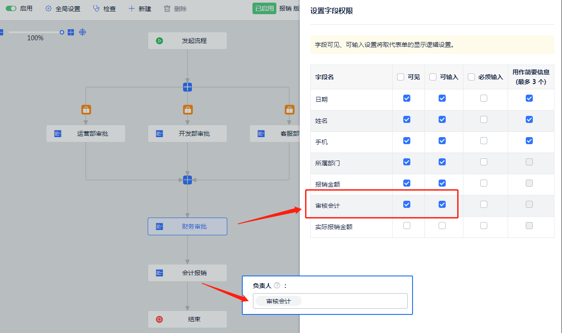Check the 可见 header checkbox
Screen dimensions: 562x333
click(x=401, y=77)
